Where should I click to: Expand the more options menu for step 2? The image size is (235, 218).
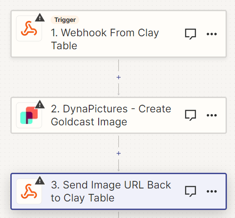pyautogui.click(x=212, y=115)
